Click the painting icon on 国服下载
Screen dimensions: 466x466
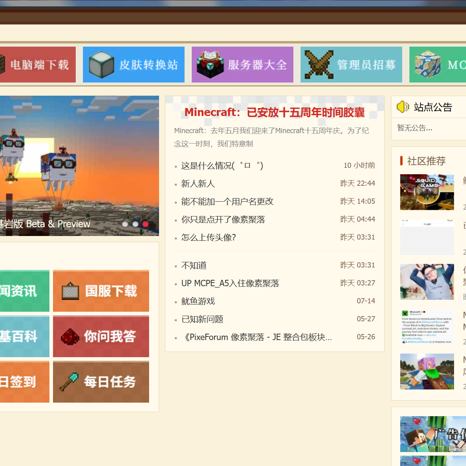tap(70, 291)
